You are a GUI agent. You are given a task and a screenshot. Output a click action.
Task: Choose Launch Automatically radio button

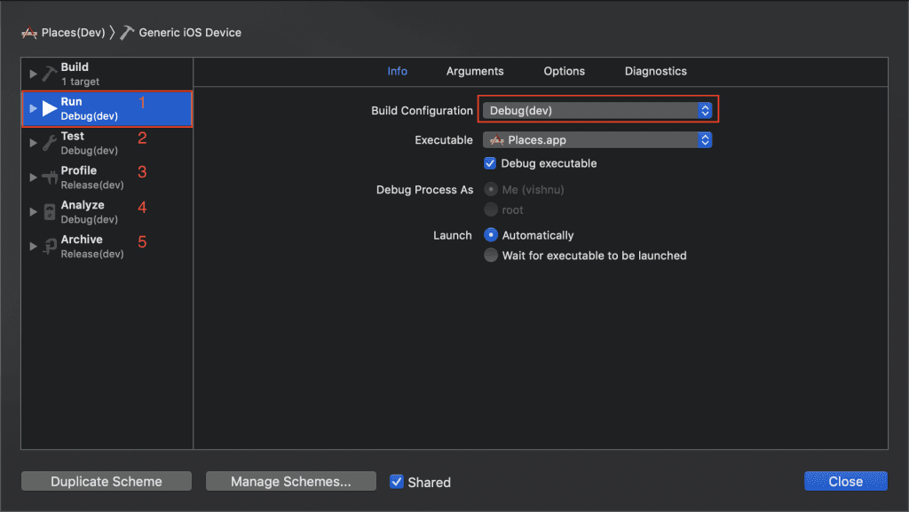pos(491,235)
